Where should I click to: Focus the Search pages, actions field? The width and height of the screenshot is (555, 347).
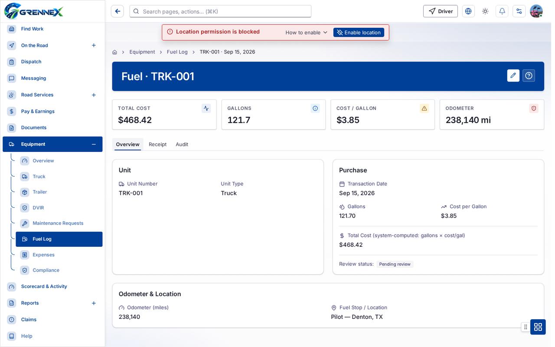(x=220, y=11)
